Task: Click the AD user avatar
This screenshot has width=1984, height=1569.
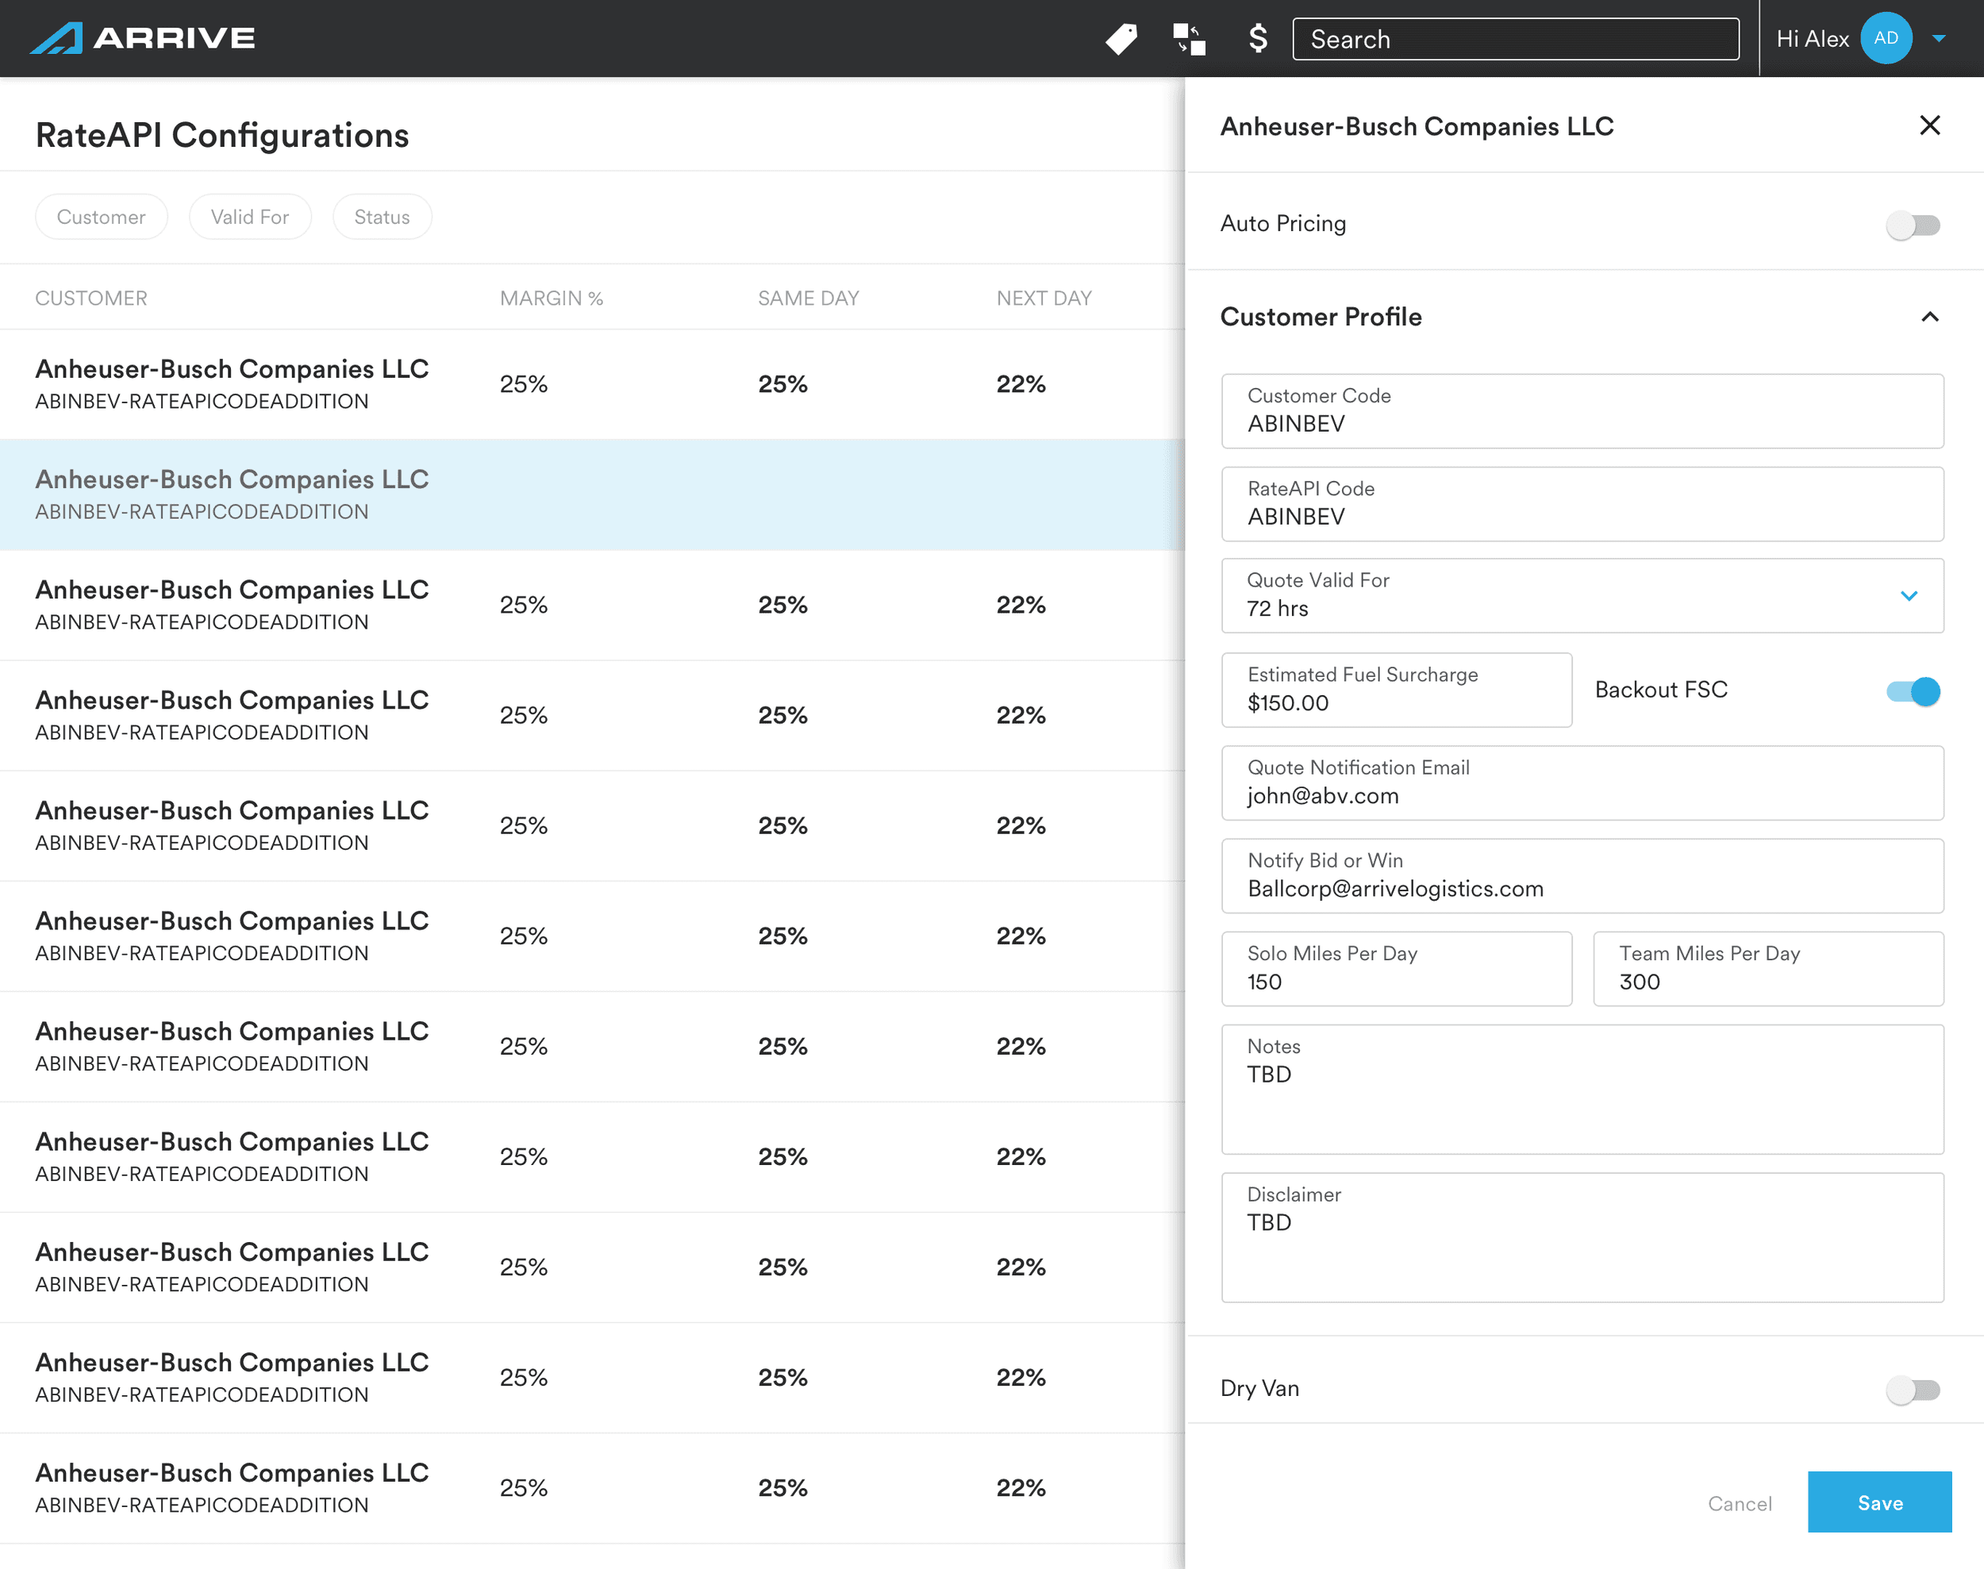Action: pos(1886,37)
